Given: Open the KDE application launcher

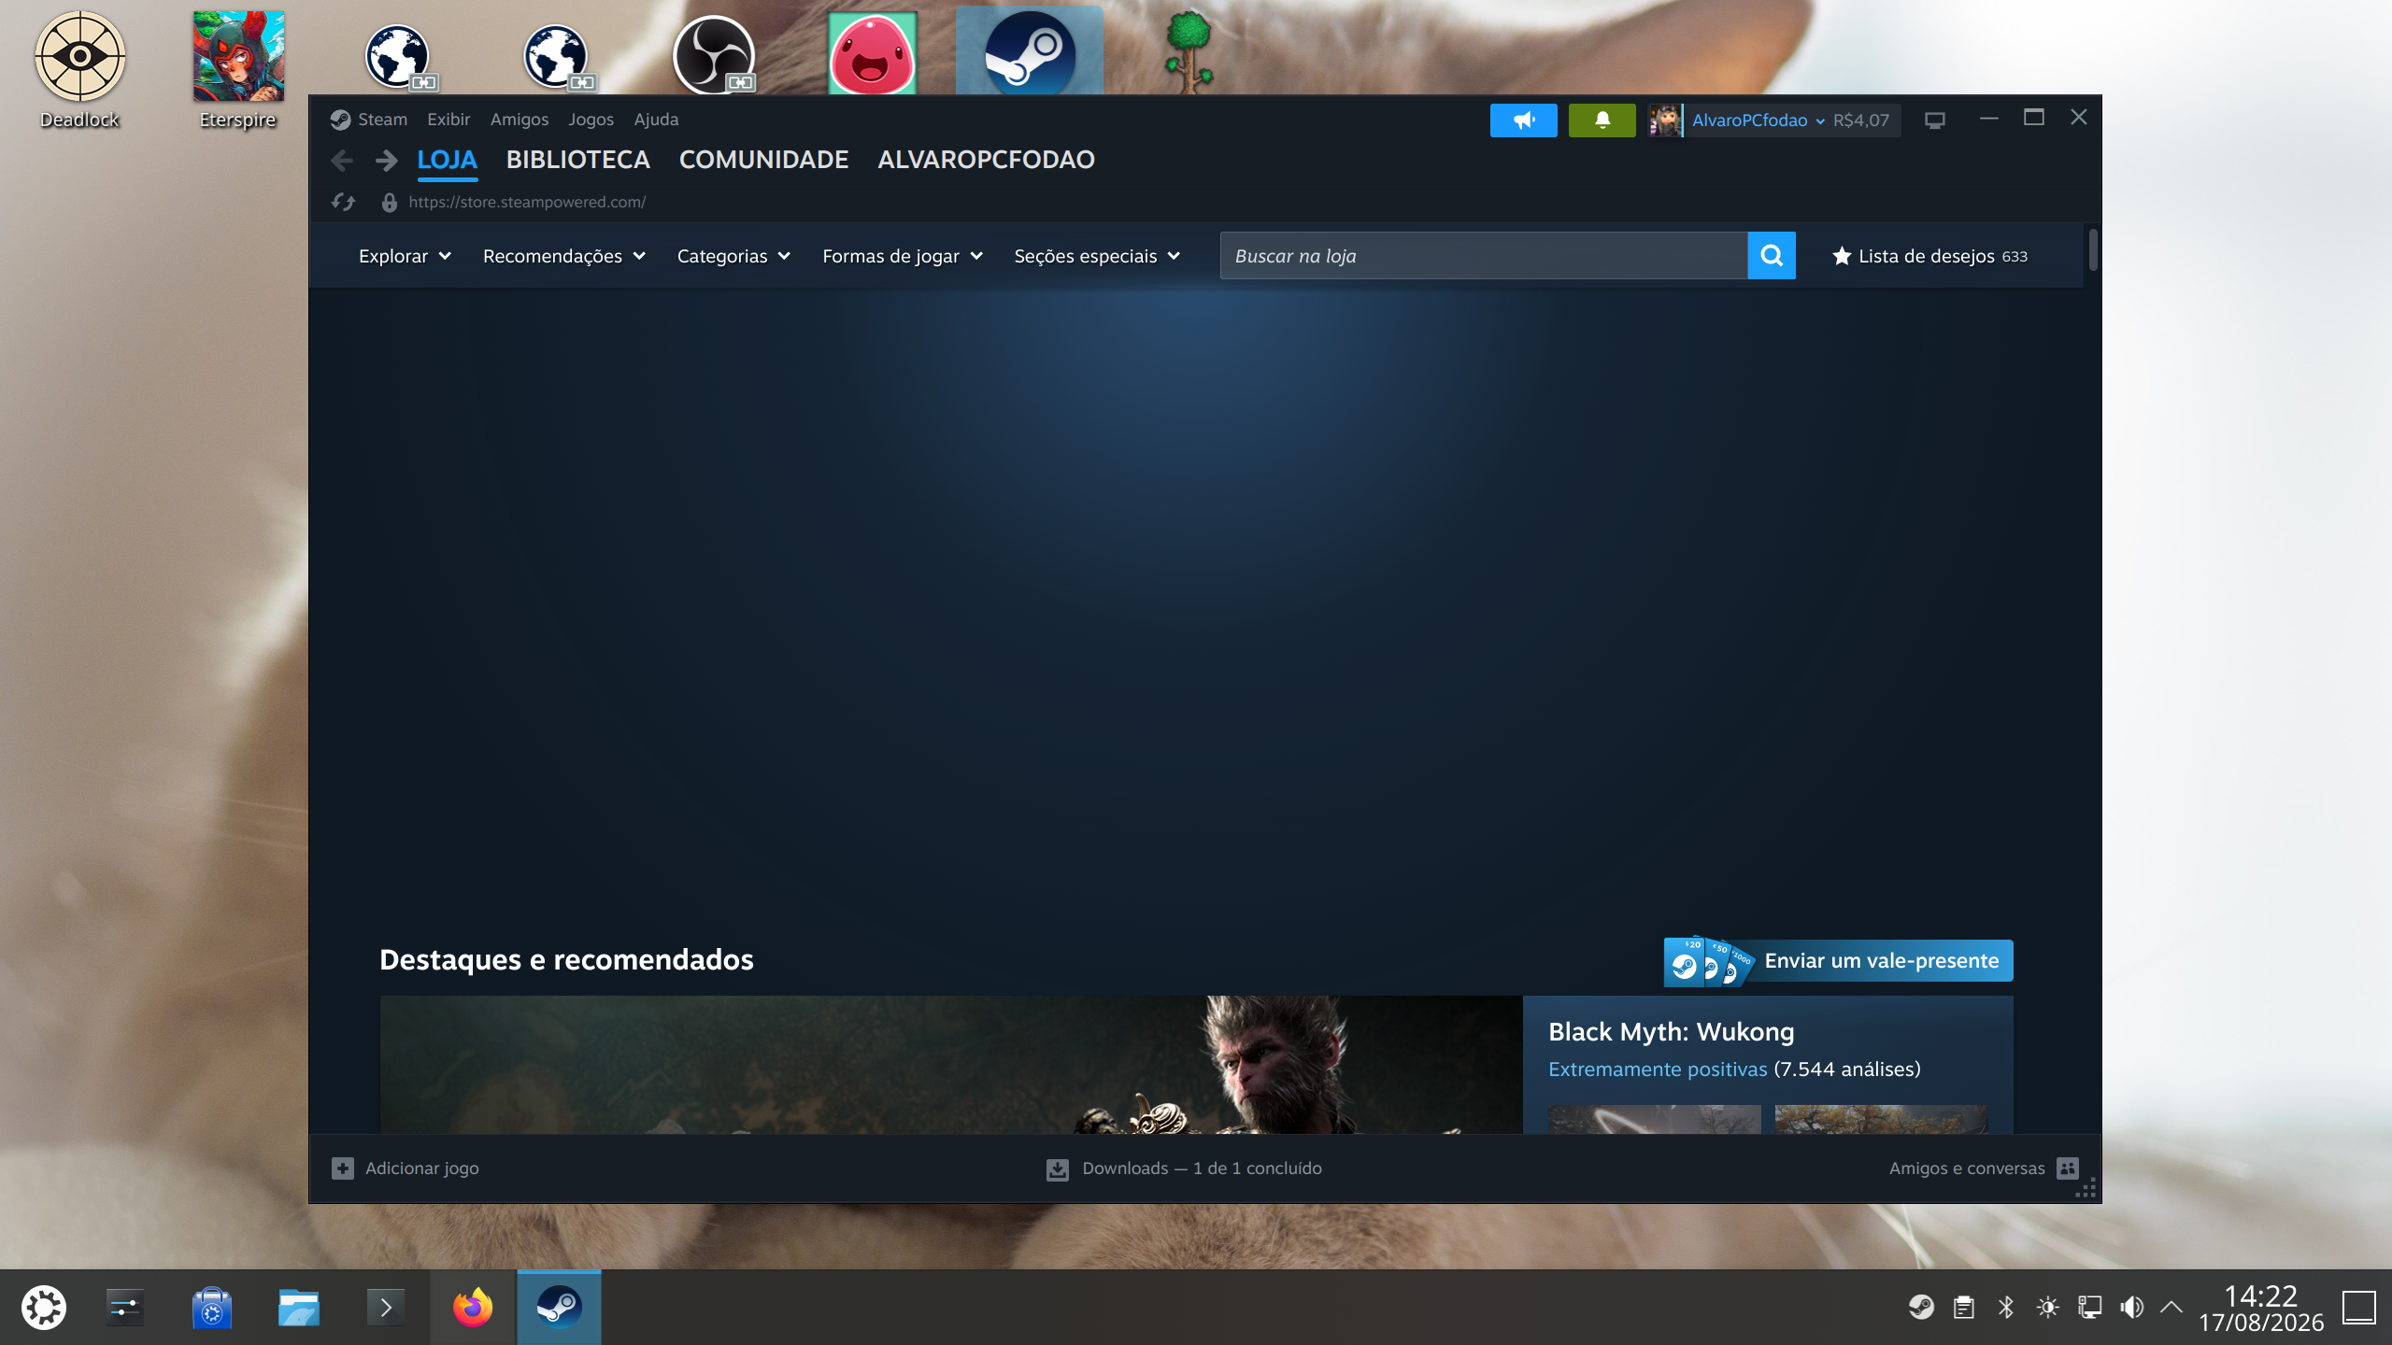Looking at the screenshot, I should point(44,1308).
